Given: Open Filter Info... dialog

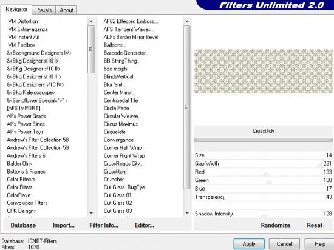Looking at the screenshot, I should click(x=104, y=225).
